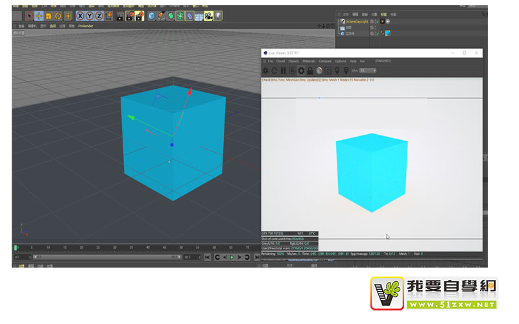Select the Rotate tool in top toolbar
This screenshot has height=324, width=519.
(x=58, y=16)
